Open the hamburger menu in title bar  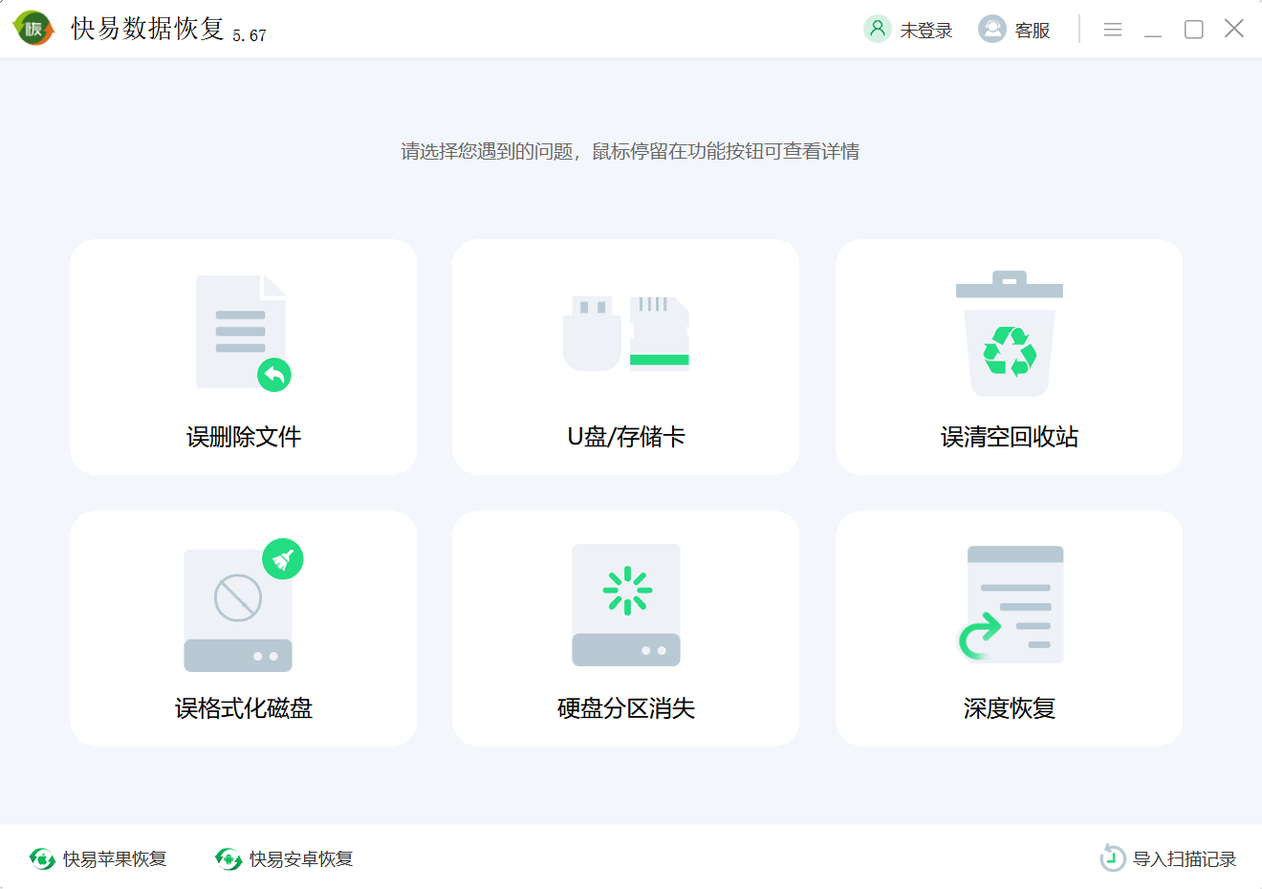pos(1112,30)
